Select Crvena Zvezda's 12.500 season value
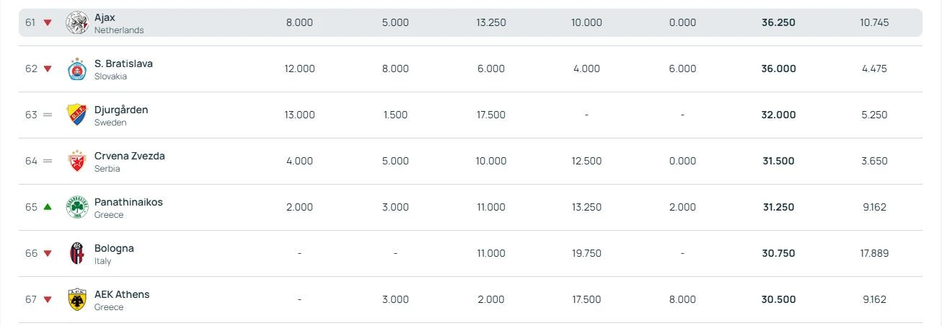 586,162
